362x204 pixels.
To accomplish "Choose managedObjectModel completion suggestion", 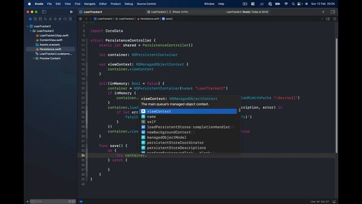I will pyautogui.click(x=188, y=137).
